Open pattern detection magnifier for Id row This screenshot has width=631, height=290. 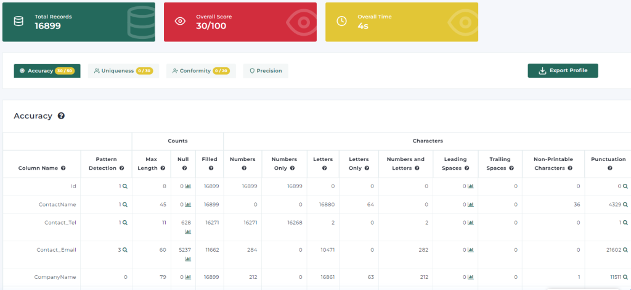pos(125,186)
